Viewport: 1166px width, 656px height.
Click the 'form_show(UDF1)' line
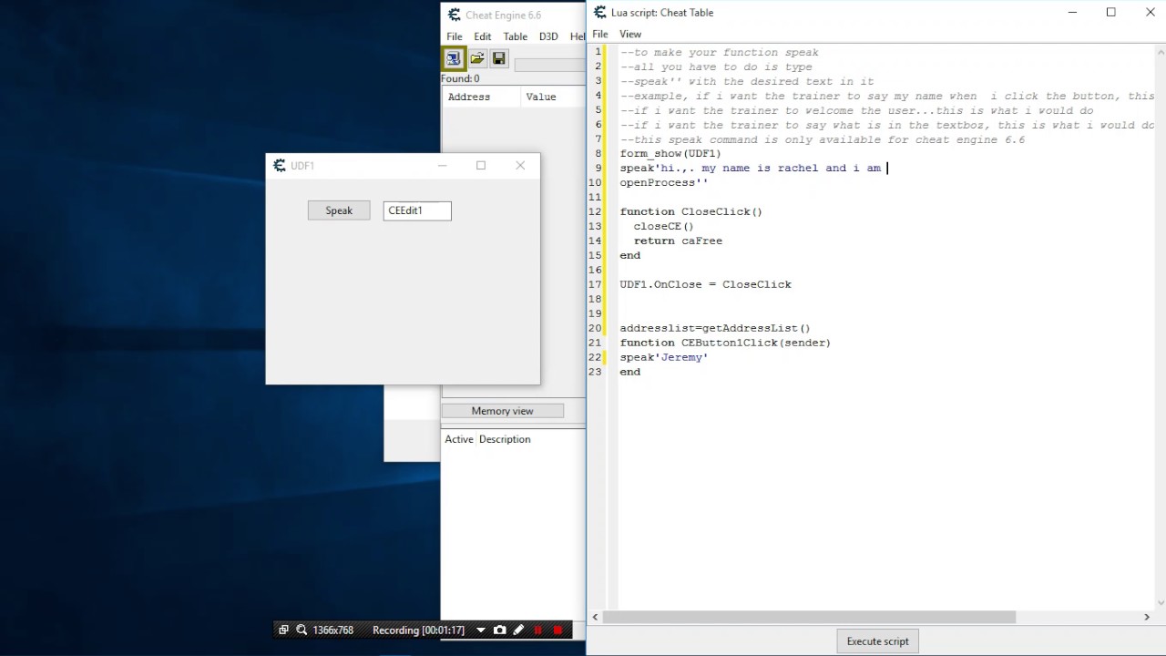670,154
